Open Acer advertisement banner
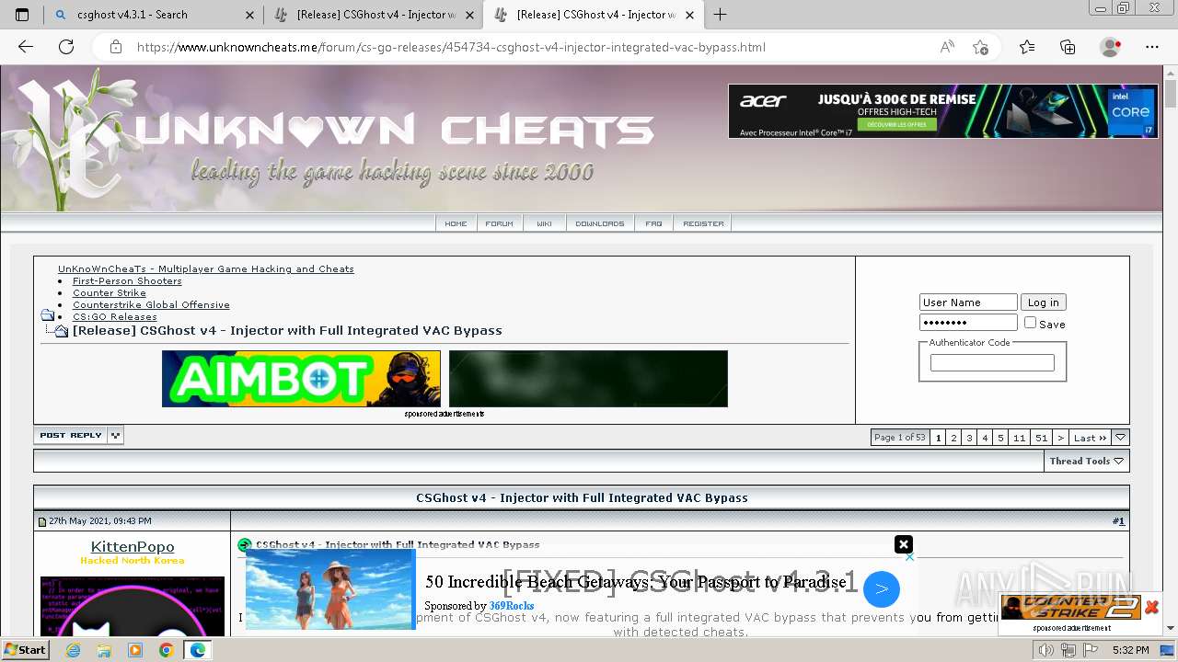Image resolution: width=1178 pixels, height=662 pixels. click(x=943, y=111)
